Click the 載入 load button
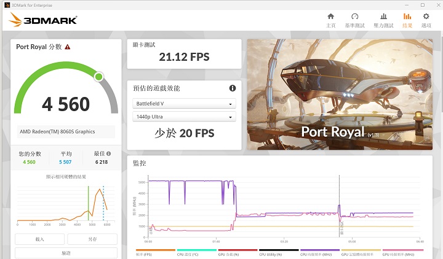Screen dimensions: 443x259 [40, 239]
